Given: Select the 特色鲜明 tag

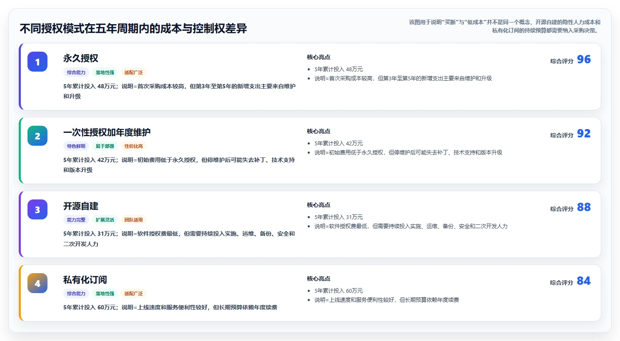Looking at the screenshot, I should 76,146.
